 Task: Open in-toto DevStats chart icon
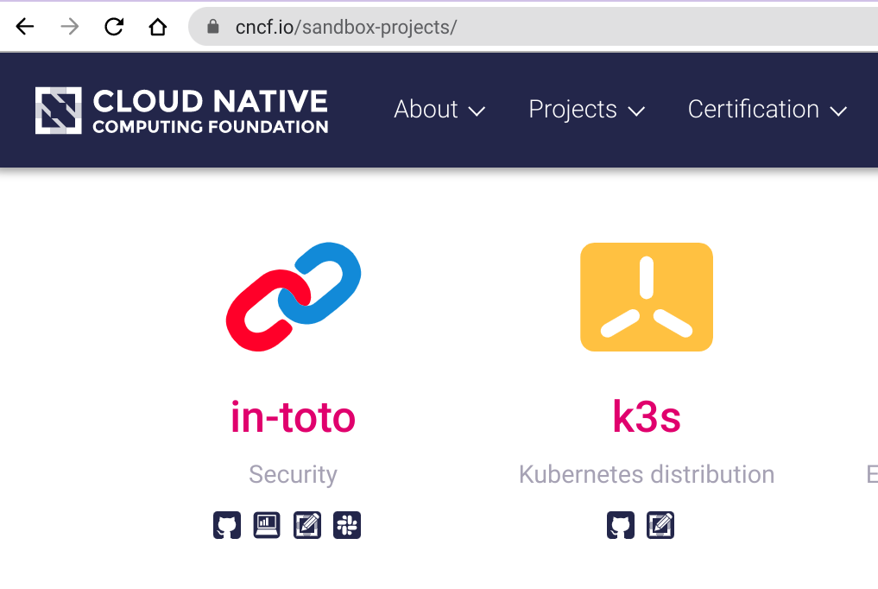pos(267,525)
